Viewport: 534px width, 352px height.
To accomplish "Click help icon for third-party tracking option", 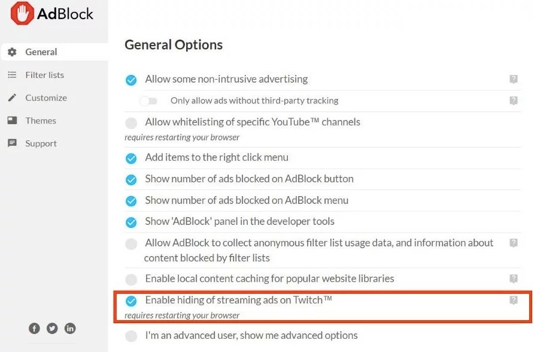I will tap(513, 101).
